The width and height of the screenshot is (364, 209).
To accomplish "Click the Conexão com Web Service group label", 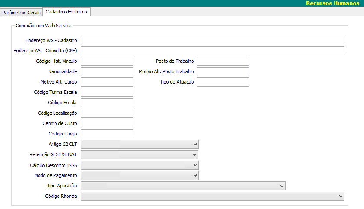I will [43, 26].
